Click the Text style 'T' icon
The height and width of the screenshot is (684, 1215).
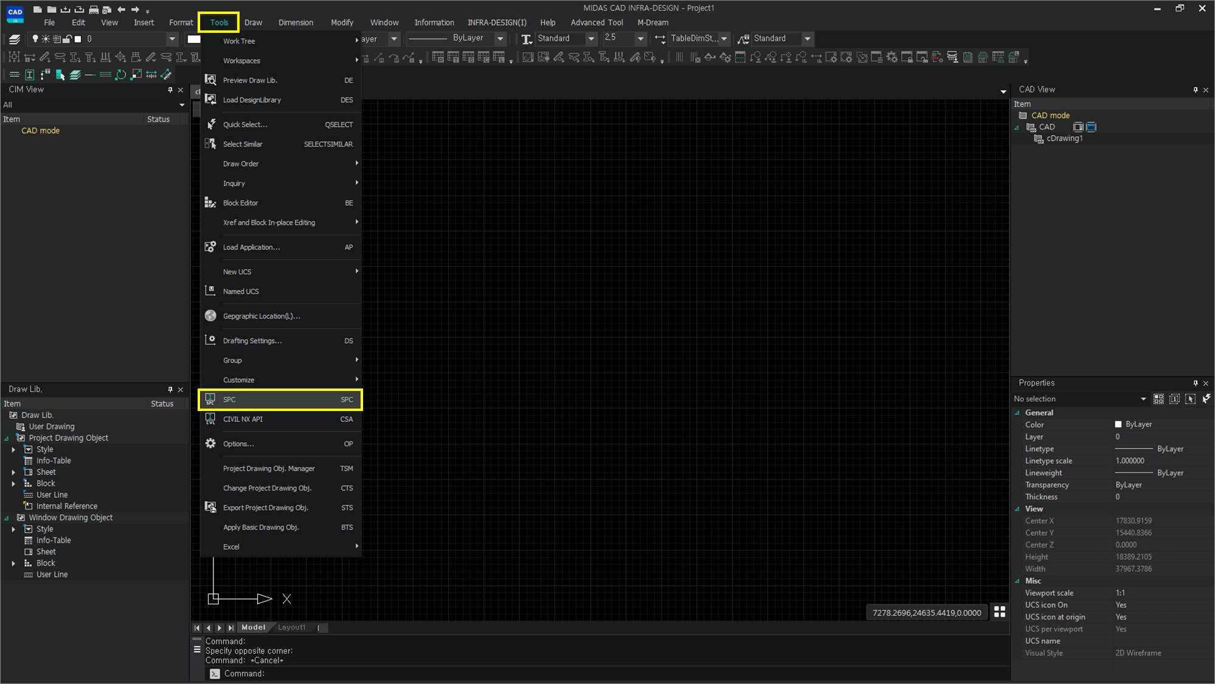(x=527, y=39)
